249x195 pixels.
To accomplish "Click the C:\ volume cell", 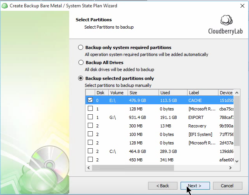I will point(113,151).
